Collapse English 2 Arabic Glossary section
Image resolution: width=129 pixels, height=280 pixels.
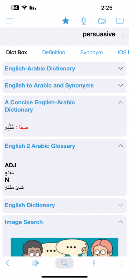pyautogui.click(x=121, y=146)
